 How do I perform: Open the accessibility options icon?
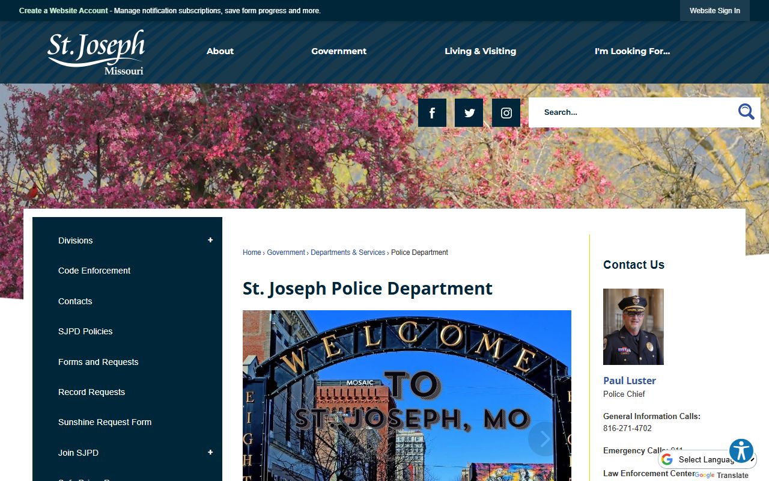[741, 451]
